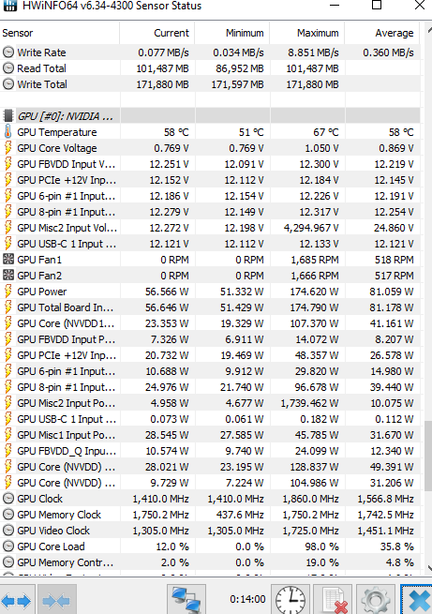Click the clock reset timer icon
The width and height of the screenshot is (432, 614).
click(290, 600)
